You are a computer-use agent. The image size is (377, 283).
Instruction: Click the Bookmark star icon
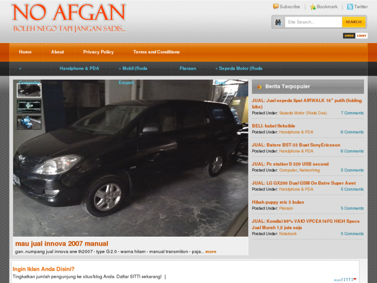click(x=313, y=7)
